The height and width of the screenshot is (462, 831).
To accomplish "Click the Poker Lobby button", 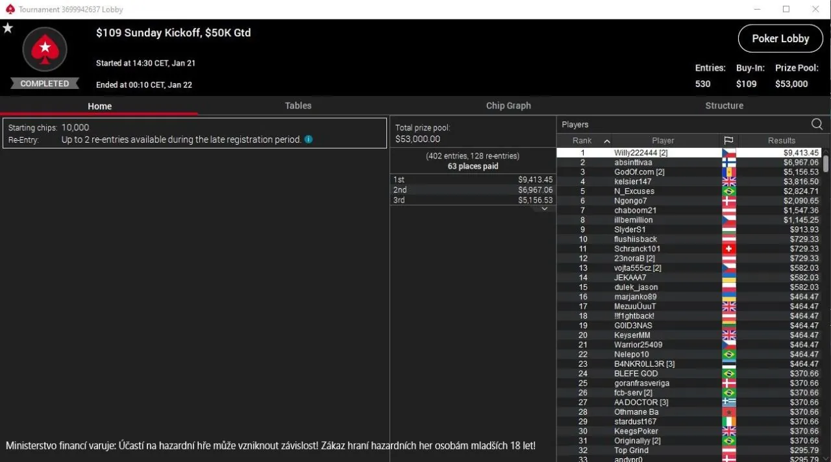I will pos(780,39).
